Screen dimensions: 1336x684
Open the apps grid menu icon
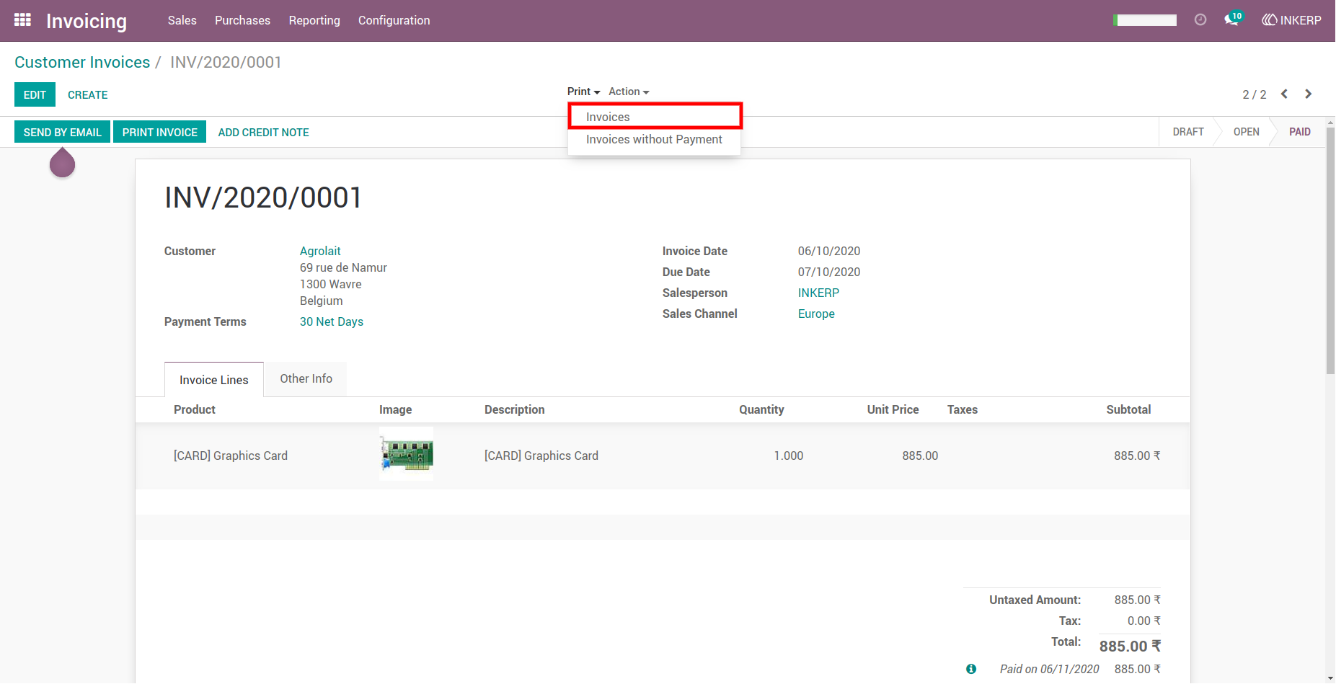(x=22, y=20)
